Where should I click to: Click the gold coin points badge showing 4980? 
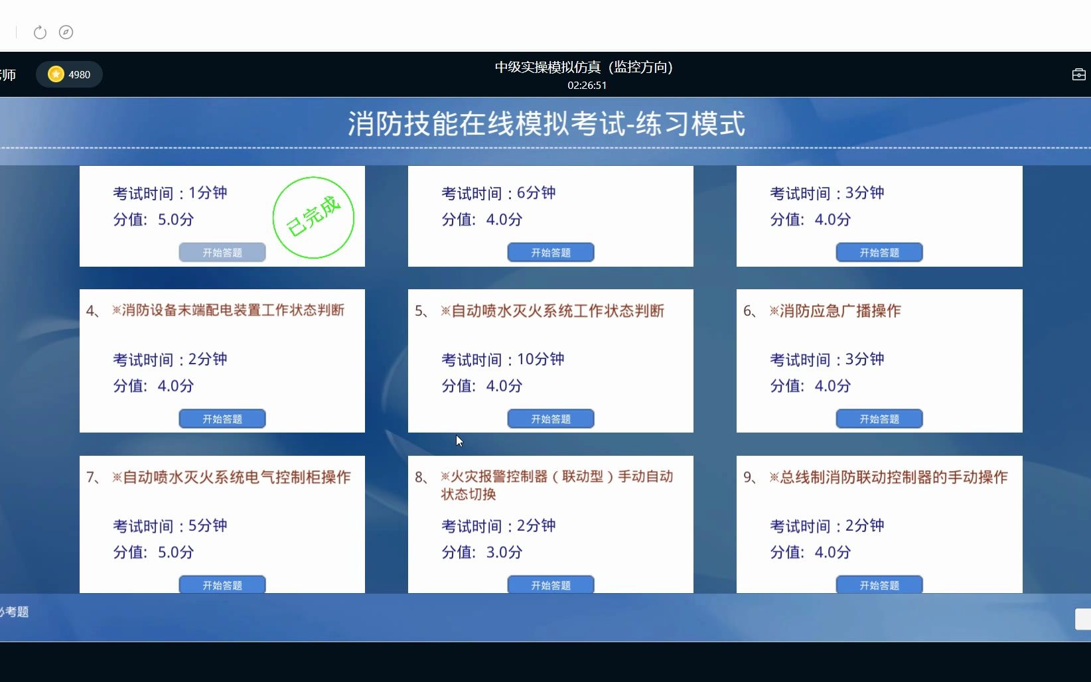point(69,74)
